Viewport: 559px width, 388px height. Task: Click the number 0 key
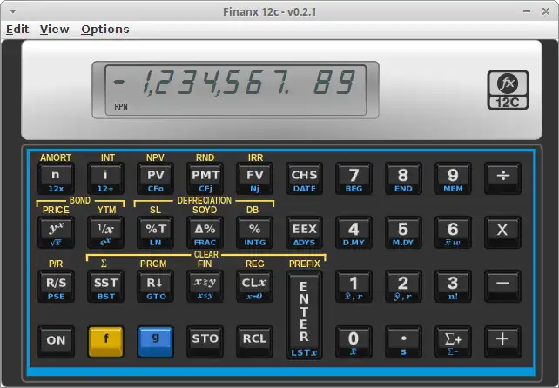coord(354,342)
